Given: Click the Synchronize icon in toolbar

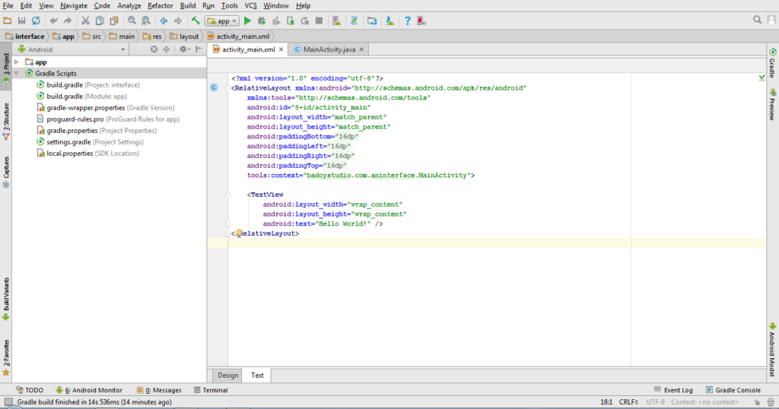Looking at the screenshot, I should point(36,21).
